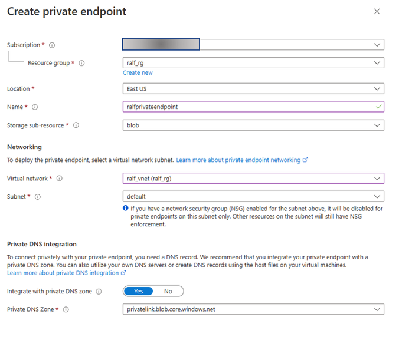Open Learn more about private DNS integration
The width and height of the screenshot is (412, 337).
point(63,273)
